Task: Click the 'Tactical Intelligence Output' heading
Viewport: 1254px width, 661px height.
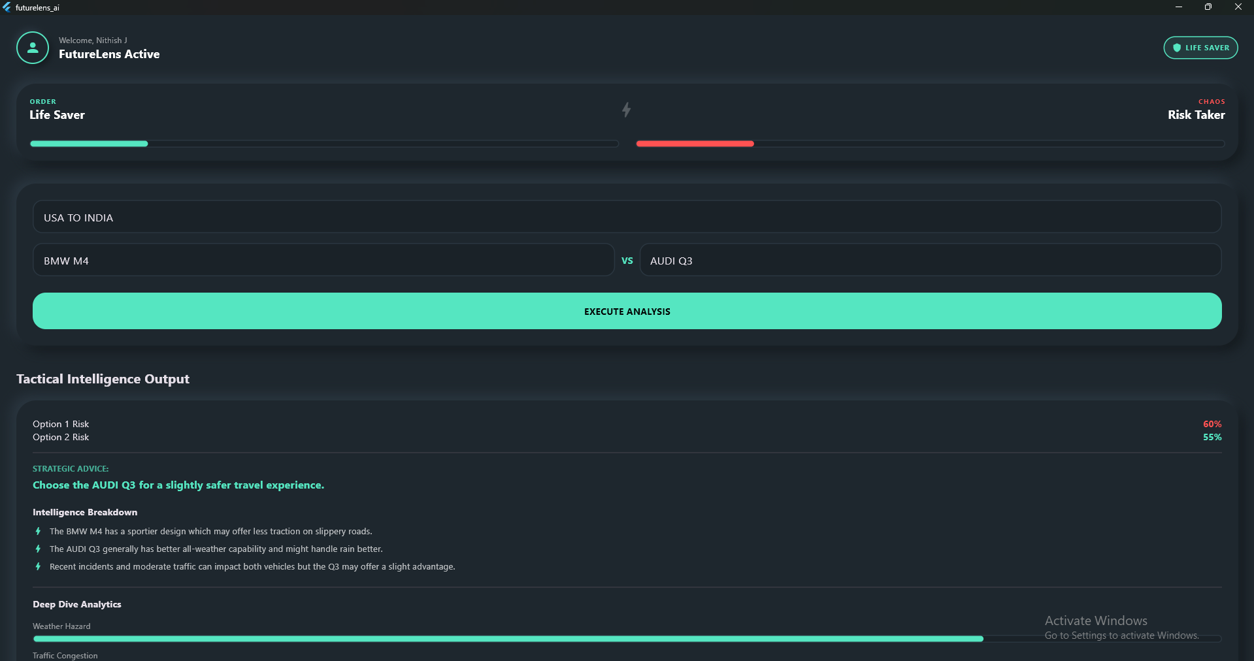Action: (x=103, y=379)
